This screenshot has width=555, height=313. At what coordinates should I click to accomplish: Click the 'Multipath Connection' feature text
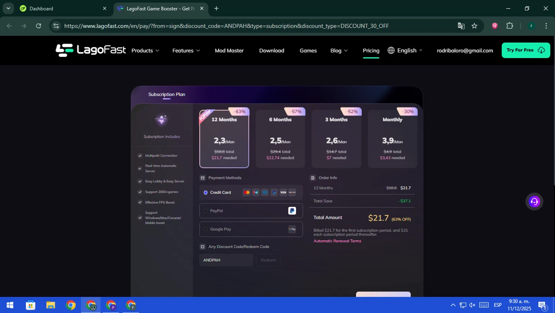pos(161,156)
